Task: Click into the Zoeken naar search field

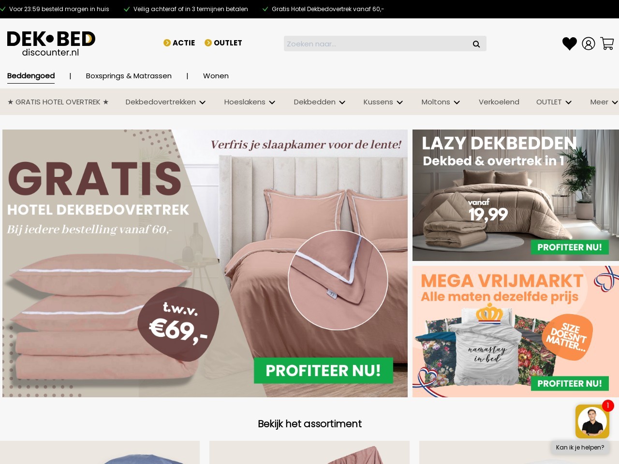Action: click(377, 43)
